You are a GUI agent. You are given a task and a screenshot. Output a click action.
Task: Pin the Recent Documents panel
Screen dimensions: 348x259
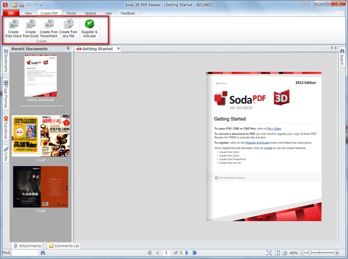click(x=68, y=49)
